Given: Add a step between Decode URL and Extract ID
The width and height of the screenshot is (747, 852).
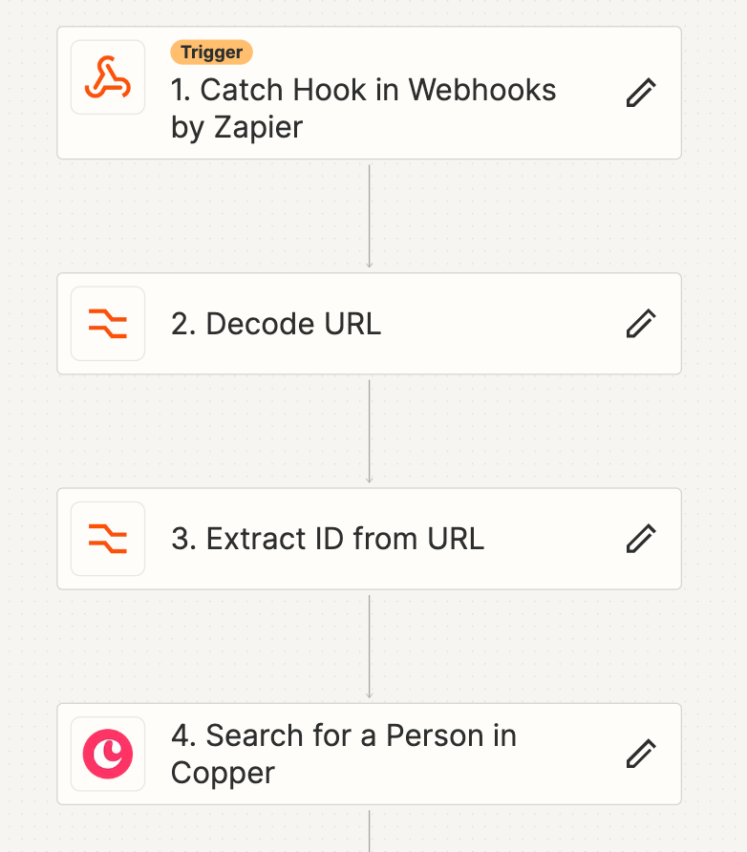Looking at the screenshot, I should pos(370,431).
